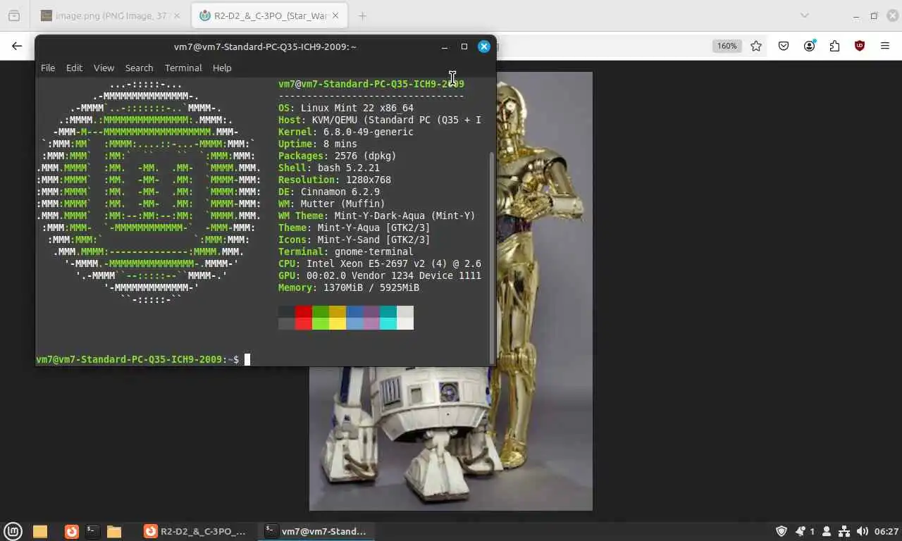
Task: Open the terminal's View menu
Action: click(104, 68)
